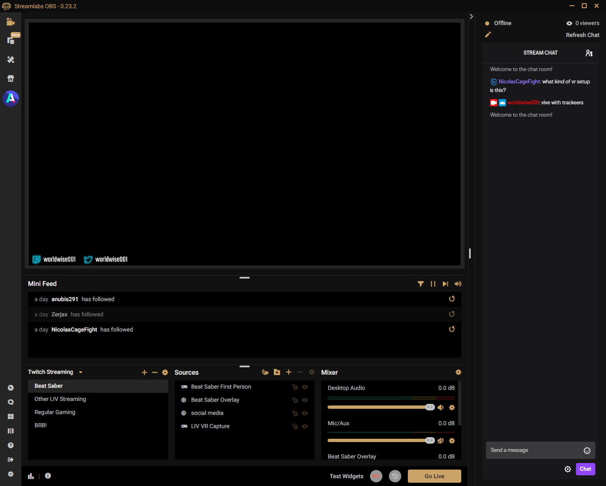This screenshot has height=486, width=606.
Task: Hide Beat Saber Overlay source
Action: pos(305,400)
